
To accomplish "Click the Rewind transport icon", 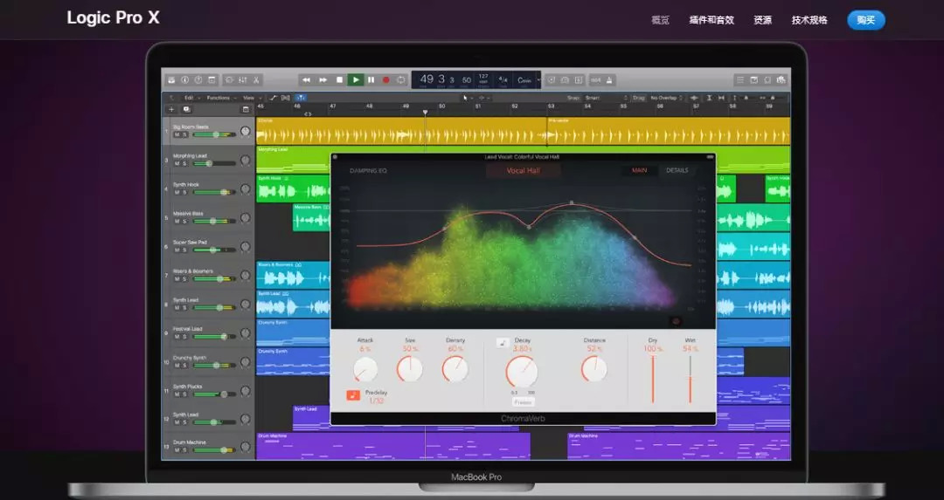I will click(307, 79).
